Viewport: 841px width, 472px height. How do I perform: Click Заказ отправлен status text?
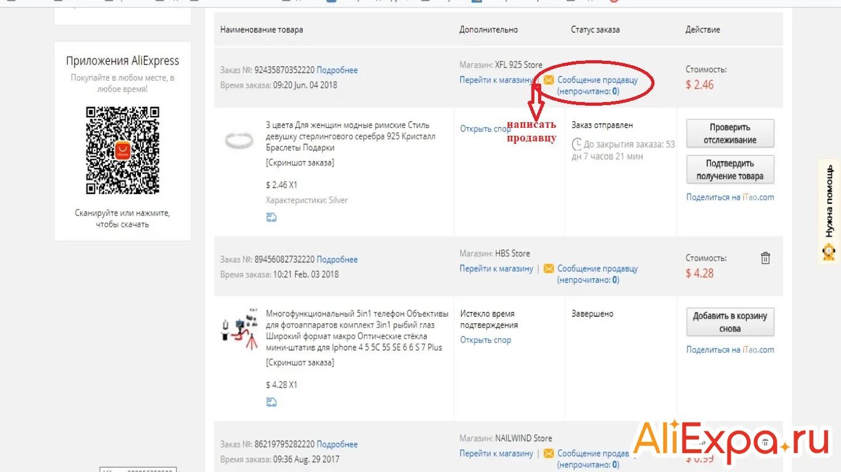coord(602,125)
